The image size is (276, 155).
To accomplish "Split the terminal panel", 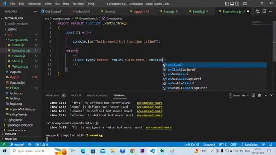I will (x=254, y=96).
